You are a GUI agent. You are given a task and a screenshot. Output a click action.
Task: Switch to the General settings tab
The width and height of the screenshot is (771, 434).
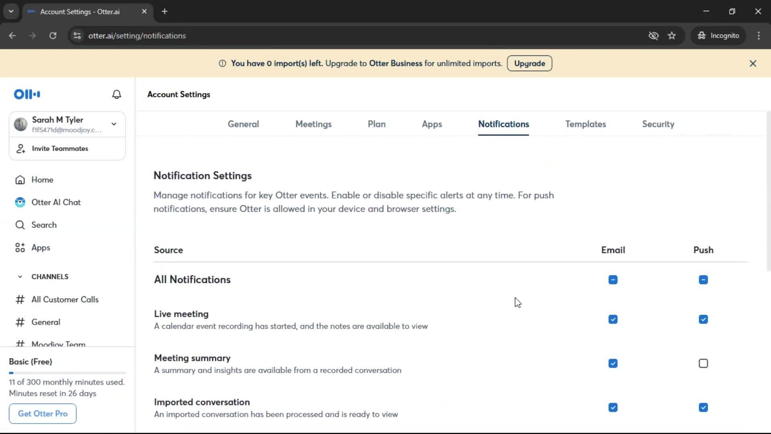pyautogui.click(x=243, y=124)
